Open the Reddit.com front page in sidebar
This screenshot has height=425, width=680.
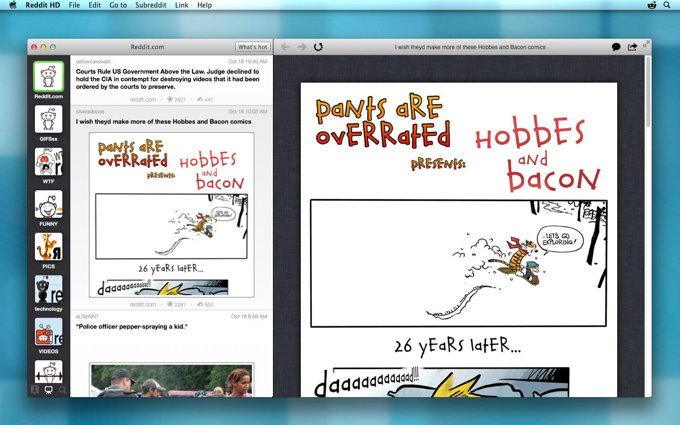coord(49,76)
